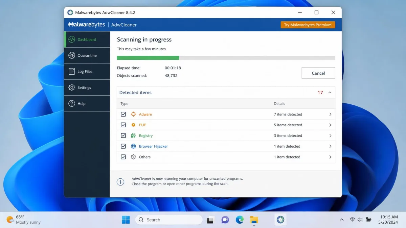Open the Windows Start menu
Image resolution: width=406 pixels, height=228 pixels.
coord(126,220)
